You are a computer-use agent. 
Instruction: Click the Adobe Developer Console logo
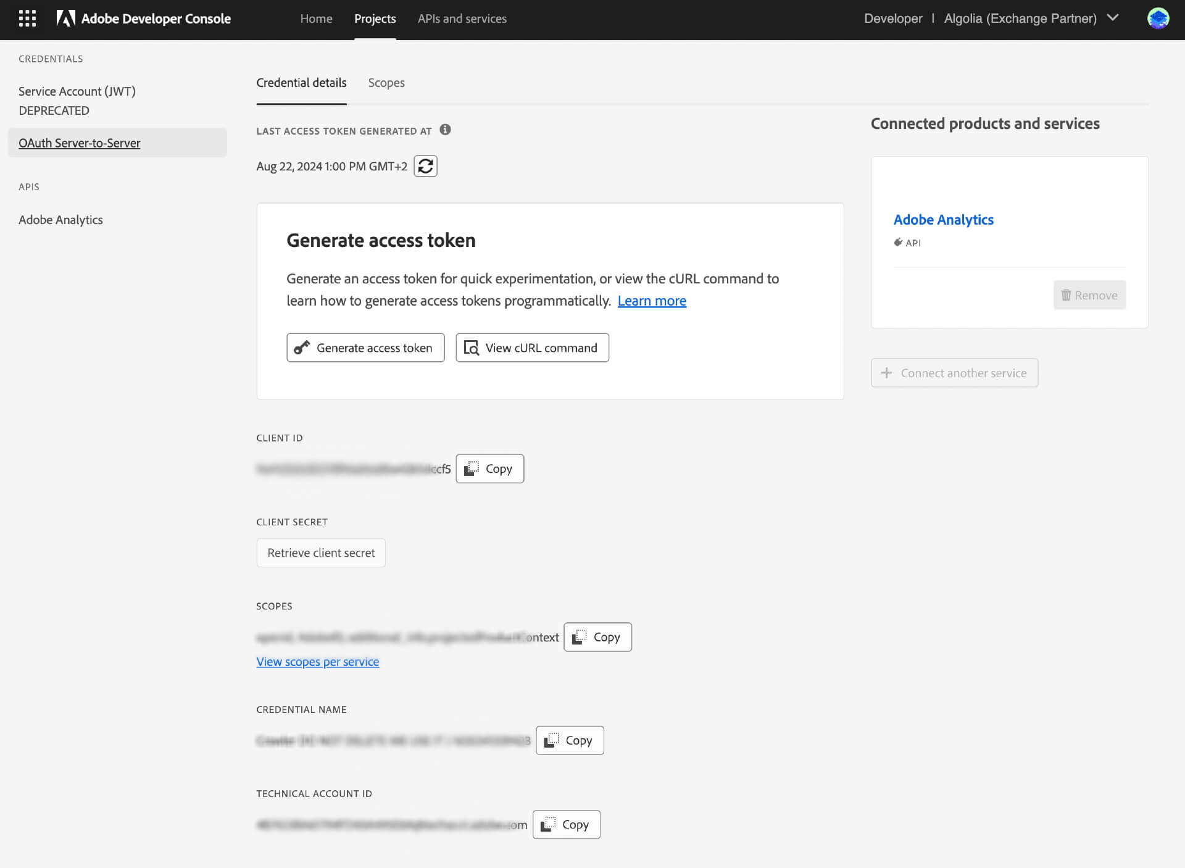143,19
